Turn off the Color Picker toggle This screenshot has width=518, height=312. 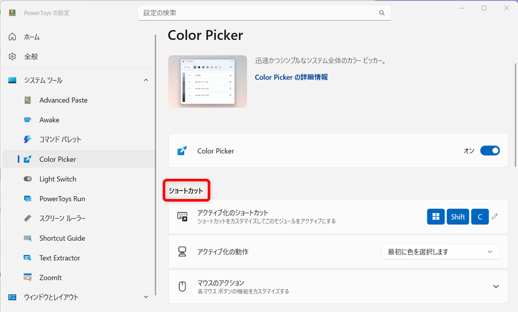coord(490,150)
